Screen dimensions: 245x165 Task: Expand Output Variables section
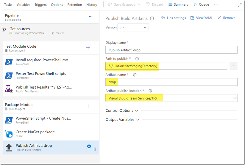(122, 120)
